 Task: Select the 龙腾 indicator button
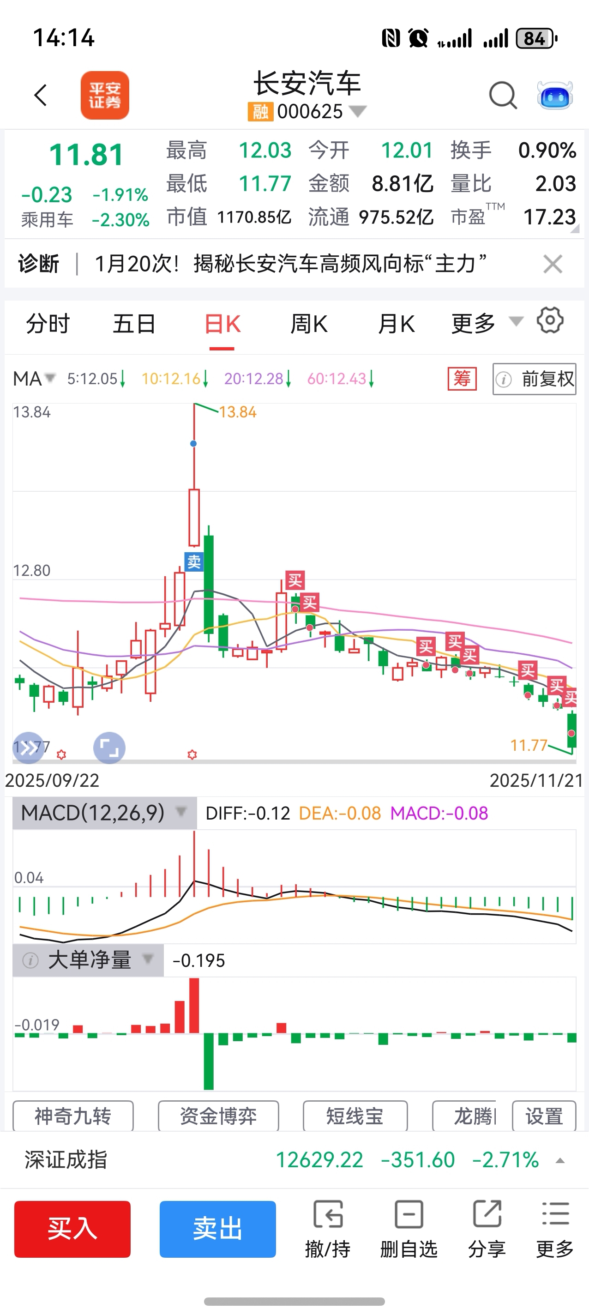[464, 1116]
